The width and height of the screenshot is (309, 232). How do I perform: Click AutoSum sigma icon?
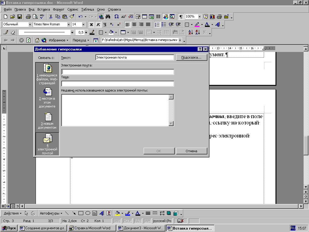tap(205, 32)
